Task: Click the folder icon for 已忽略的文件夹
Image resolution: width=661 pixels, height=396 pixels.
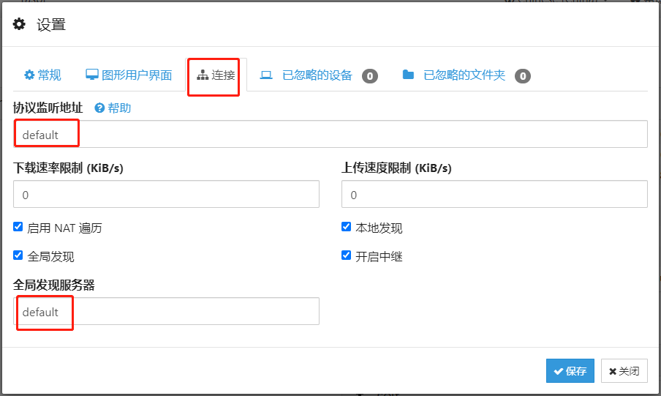Action: point(408,75)
